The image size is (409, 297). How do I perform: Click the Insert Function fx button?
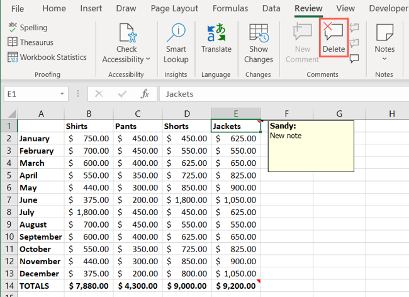tap(145, 94)
